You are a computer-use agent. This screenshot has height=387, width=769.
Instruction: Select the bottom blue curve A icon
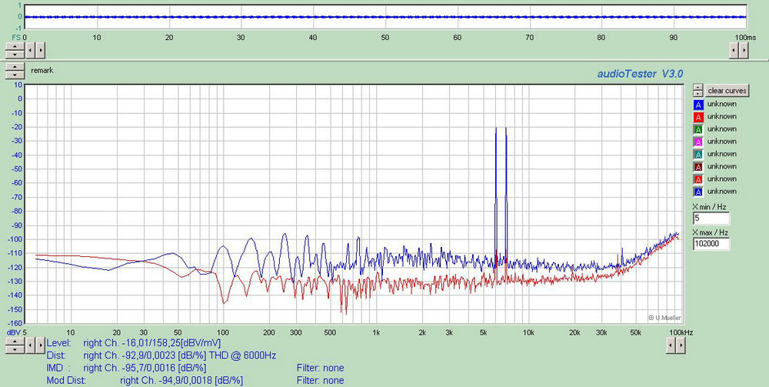[698, 191]
